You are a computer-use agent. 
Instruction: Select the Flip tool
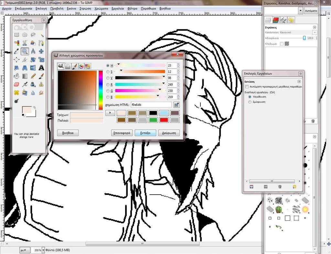click(x=33, y=68)
